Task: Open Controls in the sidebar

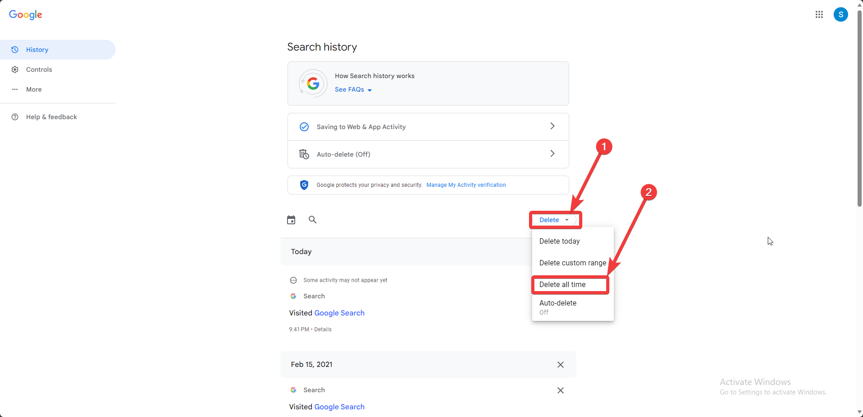Action: [58, 69]
